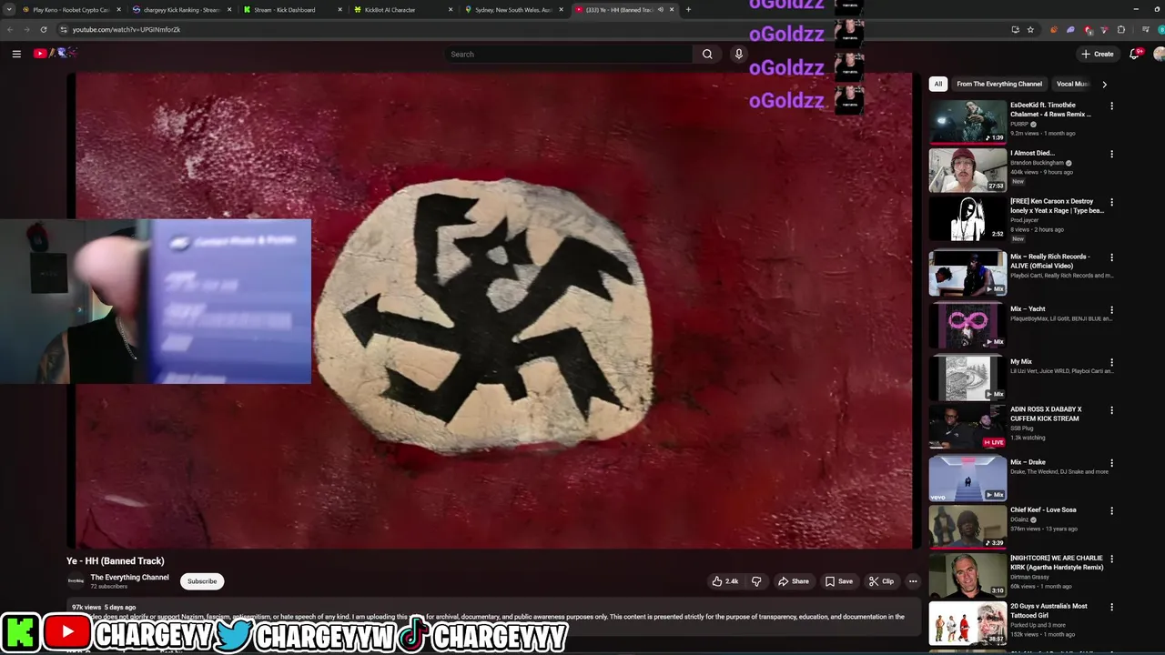Close the KickBot AI Charecter tab

(450, 10)
